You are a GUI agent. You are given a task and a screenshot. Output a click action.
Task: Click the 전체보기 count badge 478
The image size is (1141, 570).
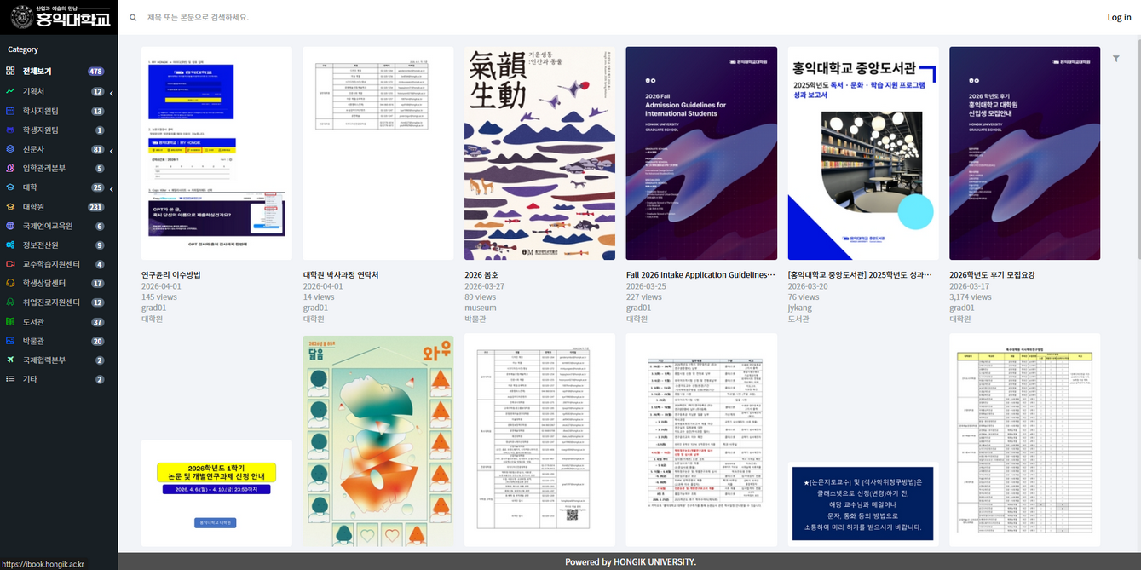coord(95,72)
